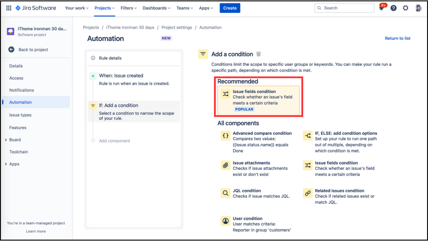Open Project settings breadcrumb
Image resolution: width=428 pixels, height=241 pixels.
coord(177,27)
